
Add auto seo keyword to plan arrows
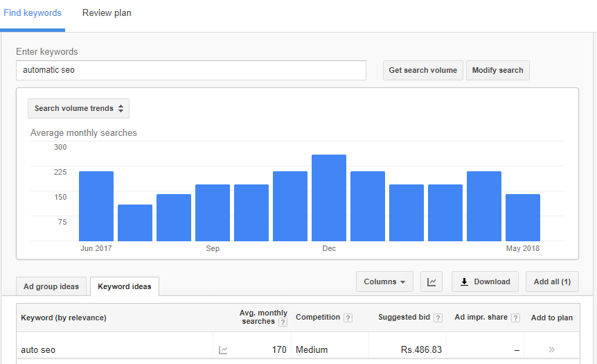click(x=551, y=349)
